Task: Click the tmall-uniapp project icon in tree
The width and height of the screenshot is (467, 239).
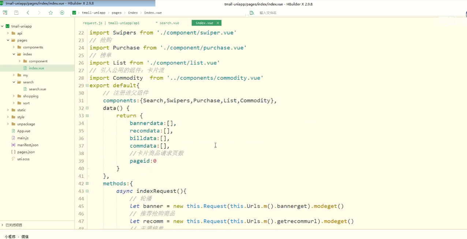Action: 7,26
